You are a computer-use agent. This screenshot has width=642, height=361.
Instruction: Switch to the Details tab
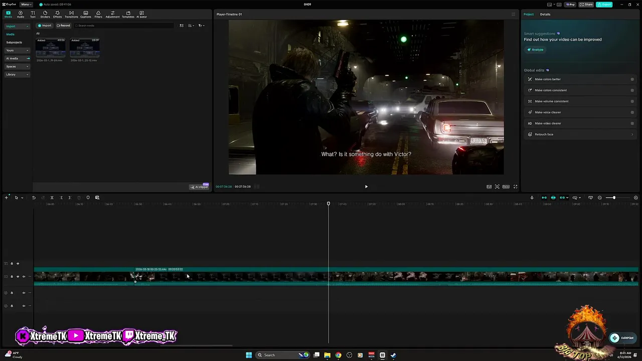545,14
